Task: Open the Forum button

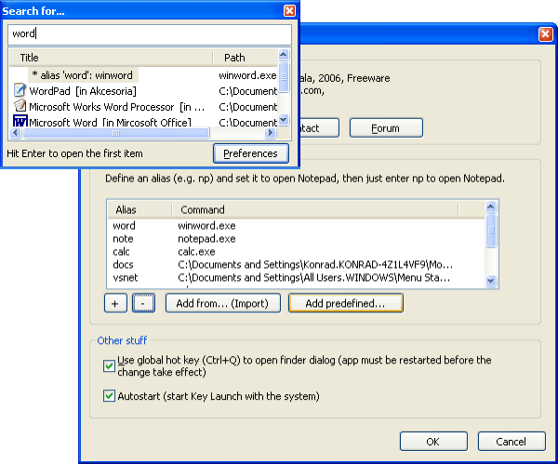Action: [x=386, y=127]
